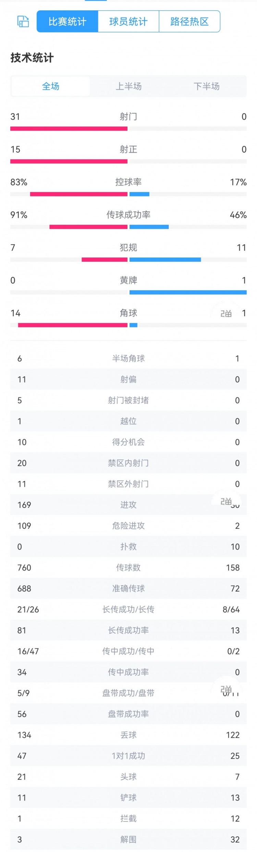Select the 禁区内射门 statistic row

tap(128, 463)
